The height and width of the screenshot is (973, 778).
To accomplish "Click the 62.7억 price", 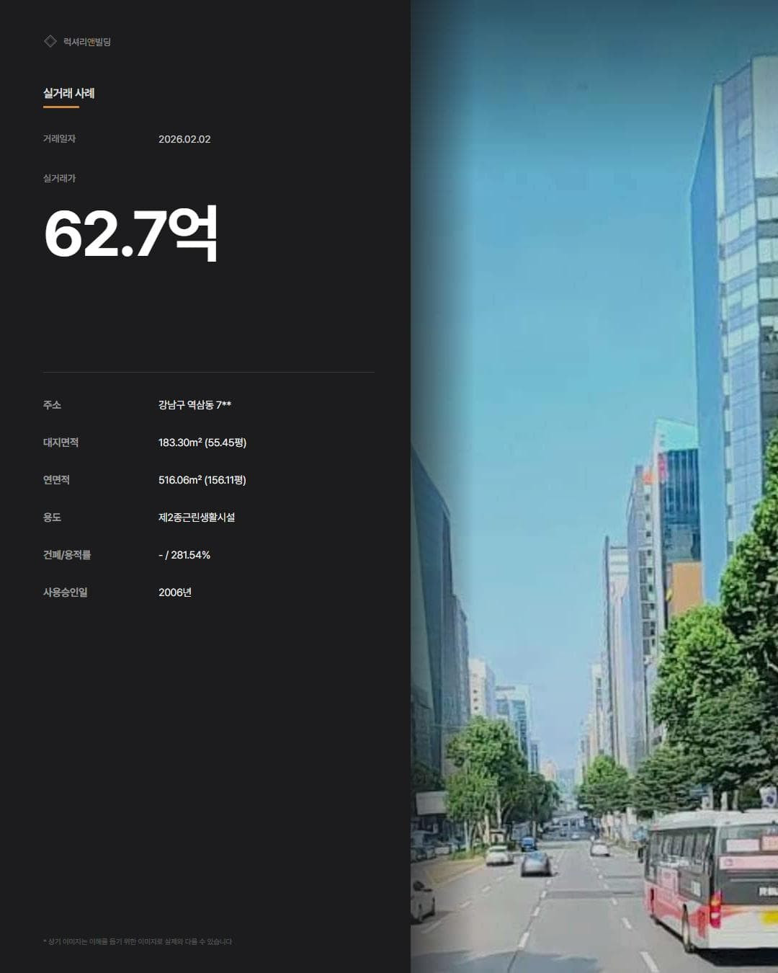I will [130, 234].
